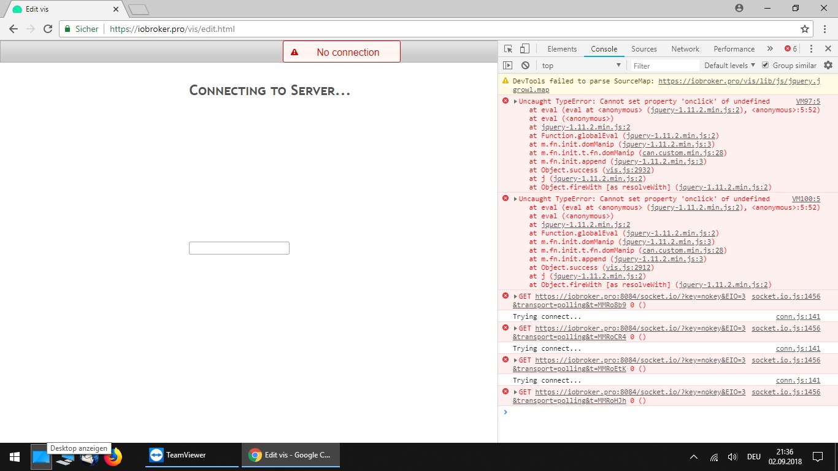Viewport: 838px width, 471px height.
Task: Open the Windows Action Center notifications
Action: pos(818,457)
